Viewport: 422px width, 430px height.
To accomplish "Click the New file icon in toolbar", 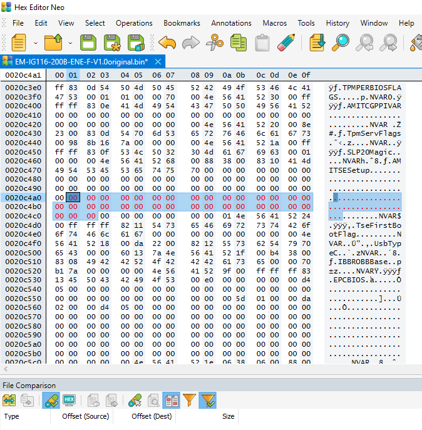I will [x=19, y=43].
